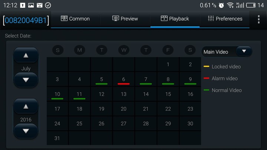Click the red Alarm video legend swatch
This screenshot has height=150, width=267.
click(x=207, y=78)
